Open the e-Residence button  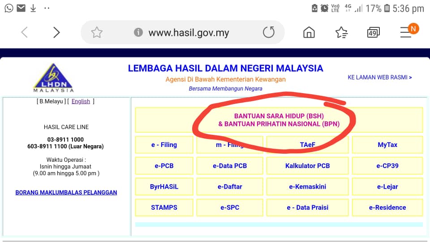coord(387,207)
